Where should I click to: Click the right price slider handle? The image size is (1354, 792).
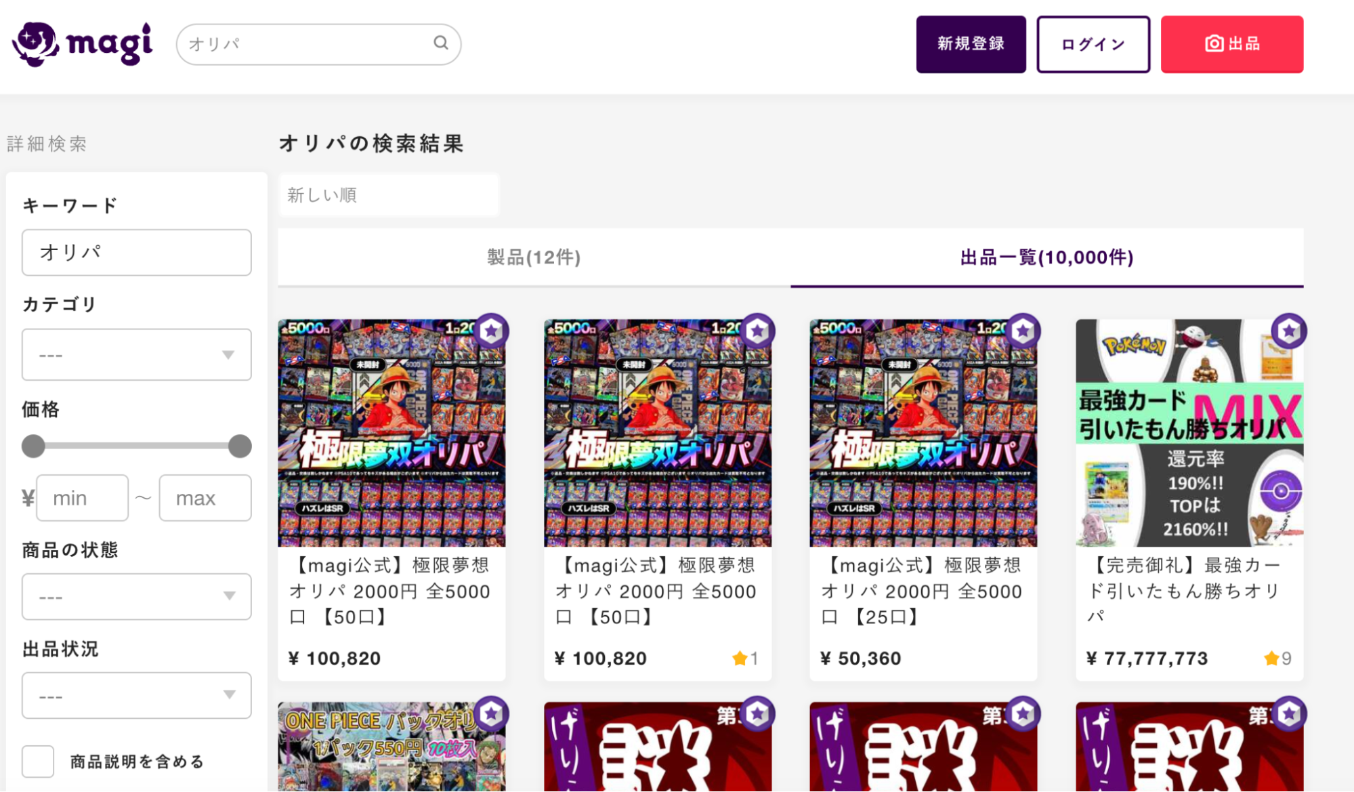pyautogui.click(x=240, y=446)
